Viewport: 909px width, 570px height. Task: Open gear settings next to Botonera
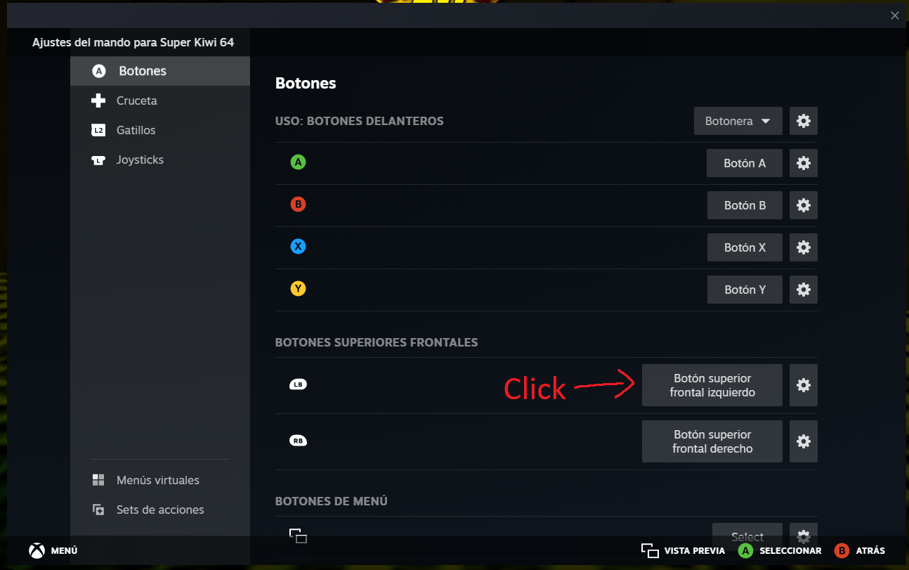[803, 120]
